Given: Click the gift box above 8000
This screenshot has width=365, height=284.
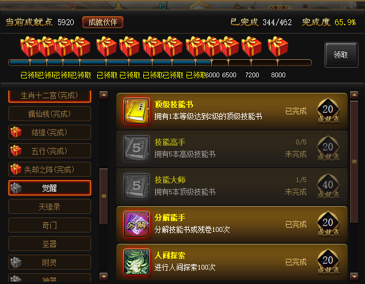Looking at the screenshot, I should pos(277,47).
